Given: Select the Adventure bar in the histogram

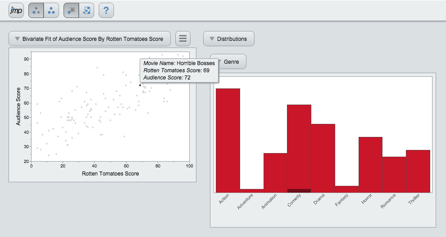Looking at the screenshot, I should click(252, 191).
